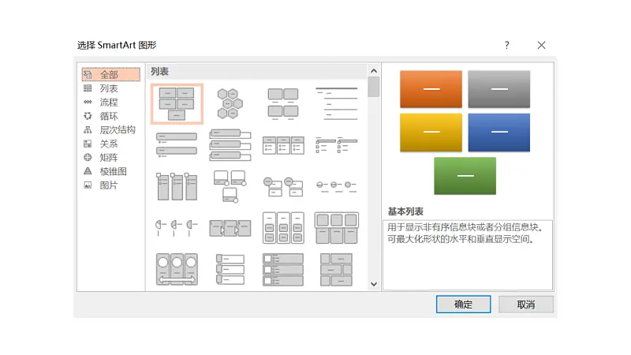Image resolution: width=631 pixels, height=355 pixels.
Task: Click the yellow block in the preview
Action: pos(431,133)
